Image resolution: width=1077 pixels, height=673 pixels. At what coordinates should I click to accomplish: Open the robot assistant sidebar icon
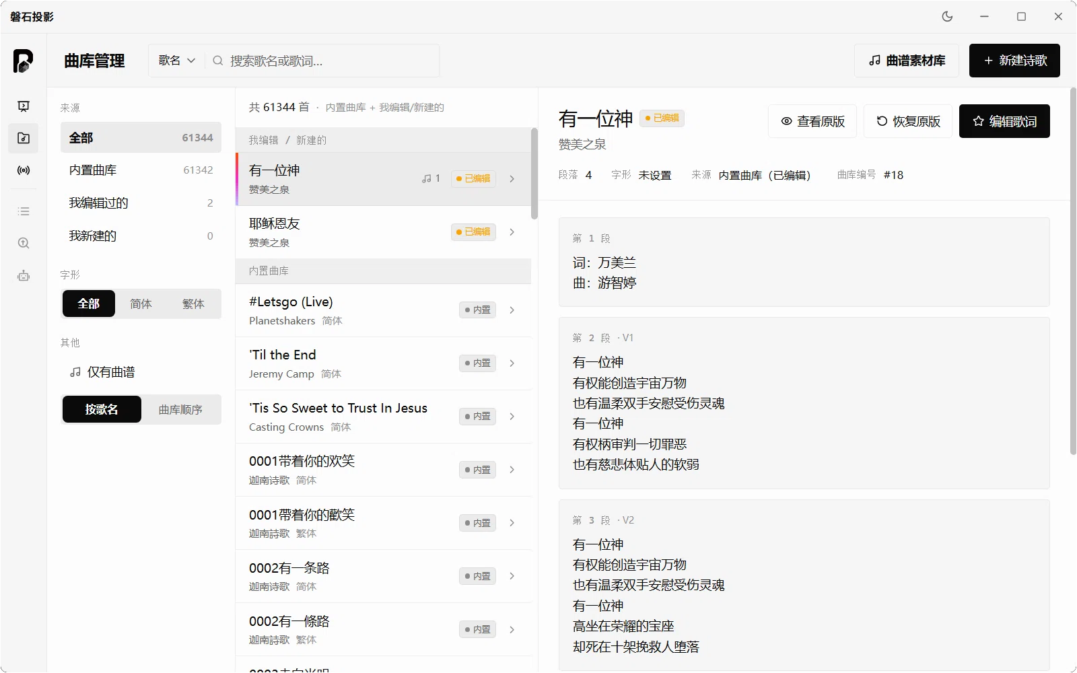tap(24, 275)
